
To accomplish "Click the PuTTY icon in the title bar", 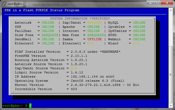I will pyautogui.click(x=4, y=4).
